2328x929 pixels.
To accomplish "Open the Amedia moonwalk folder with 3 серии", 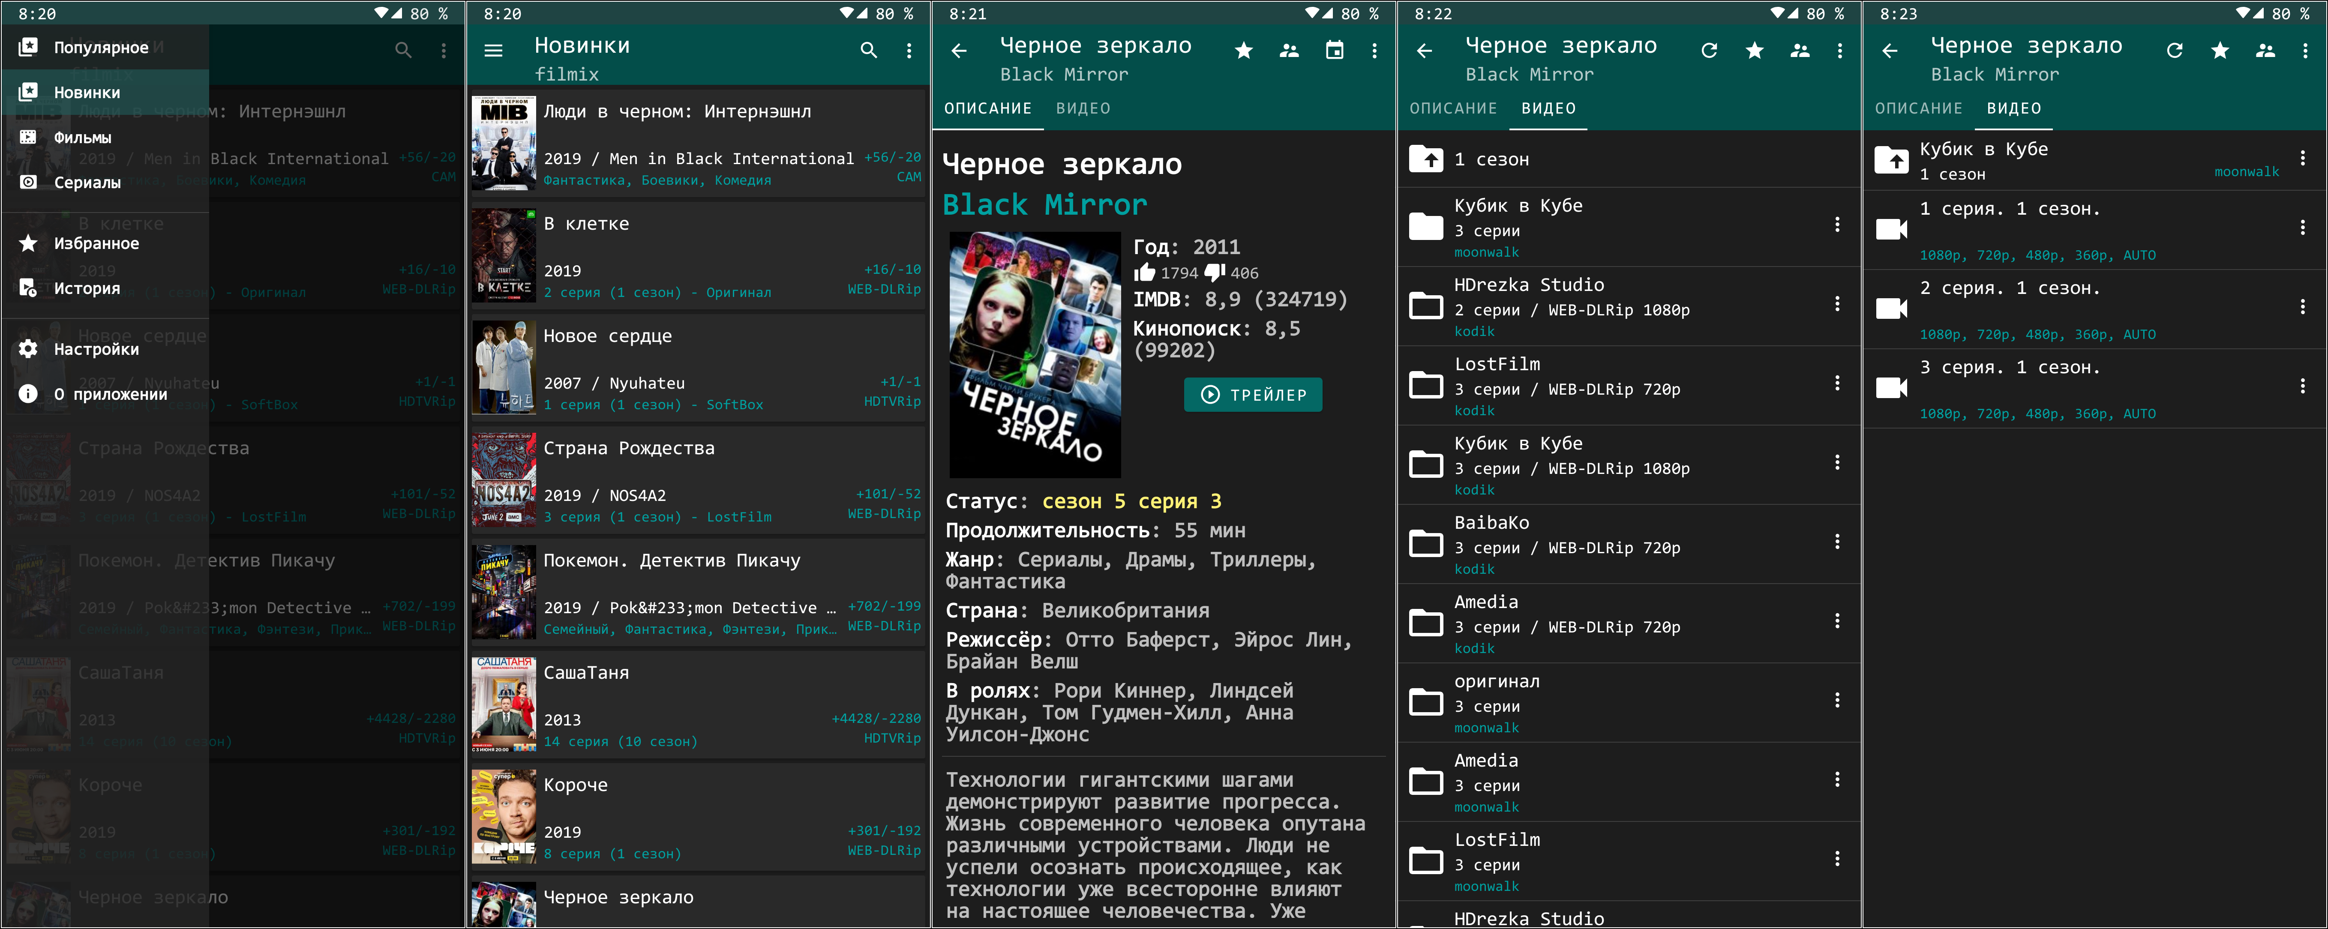I will click(1629, 782).
